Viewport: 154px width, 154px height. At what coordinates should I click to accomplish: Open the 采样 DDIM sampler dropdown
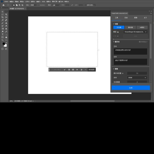(137, 78)
